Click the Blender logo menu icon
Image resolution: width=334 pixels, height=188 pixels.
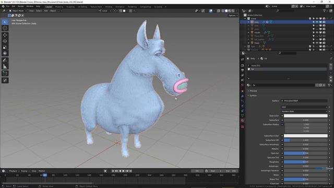pos(3,7)
